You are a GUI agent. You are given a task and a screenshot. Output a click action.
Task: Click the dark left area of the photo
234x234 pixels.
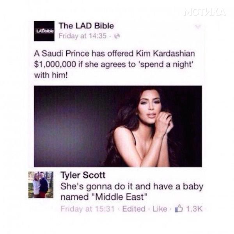pos(72,126)
